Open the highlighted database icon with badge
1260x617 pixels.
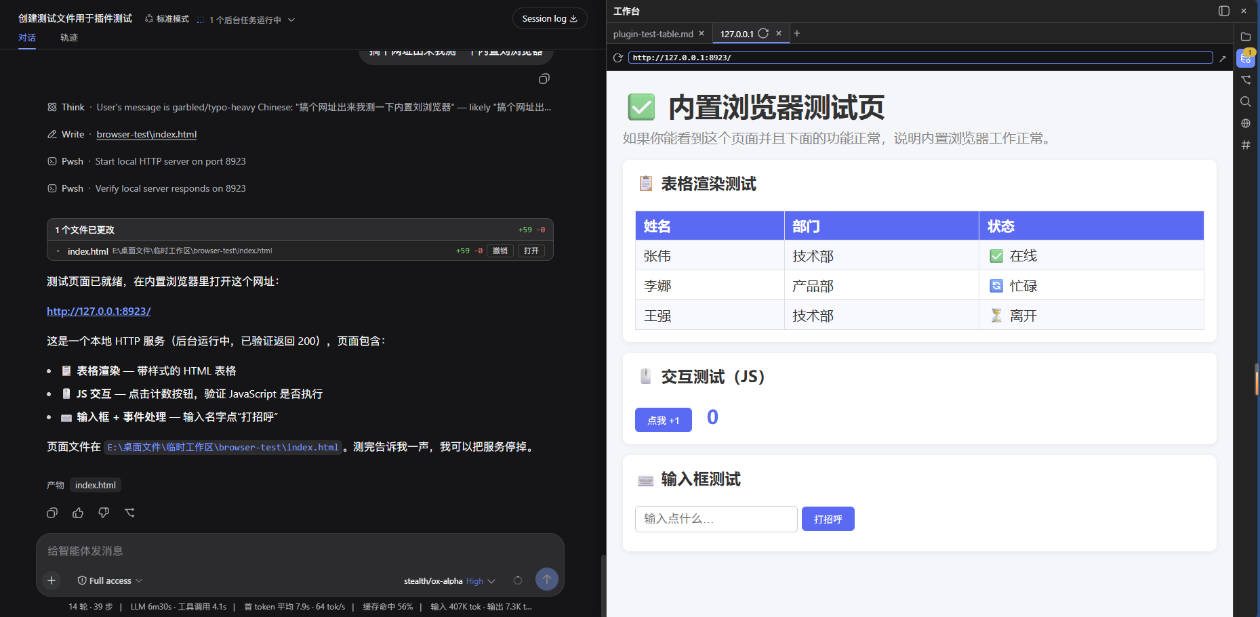pyautogui.click(x=1246, y=58)
